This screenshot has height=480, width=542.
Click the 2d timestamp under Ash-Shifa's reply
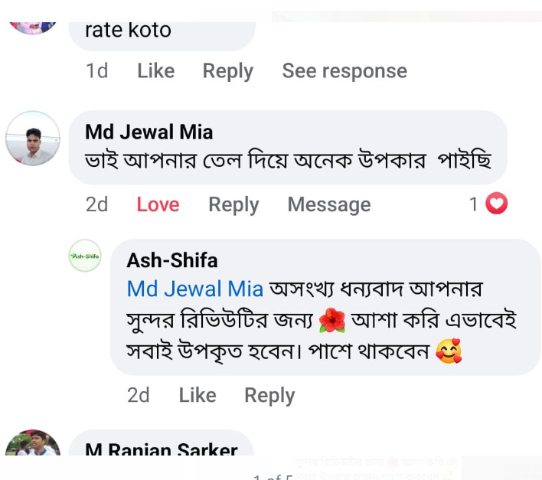(139, 395)
